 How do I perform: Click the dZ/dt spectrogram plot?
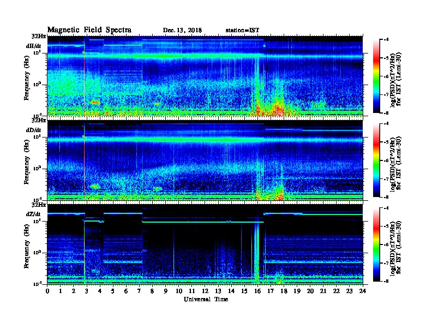[205, 244]
